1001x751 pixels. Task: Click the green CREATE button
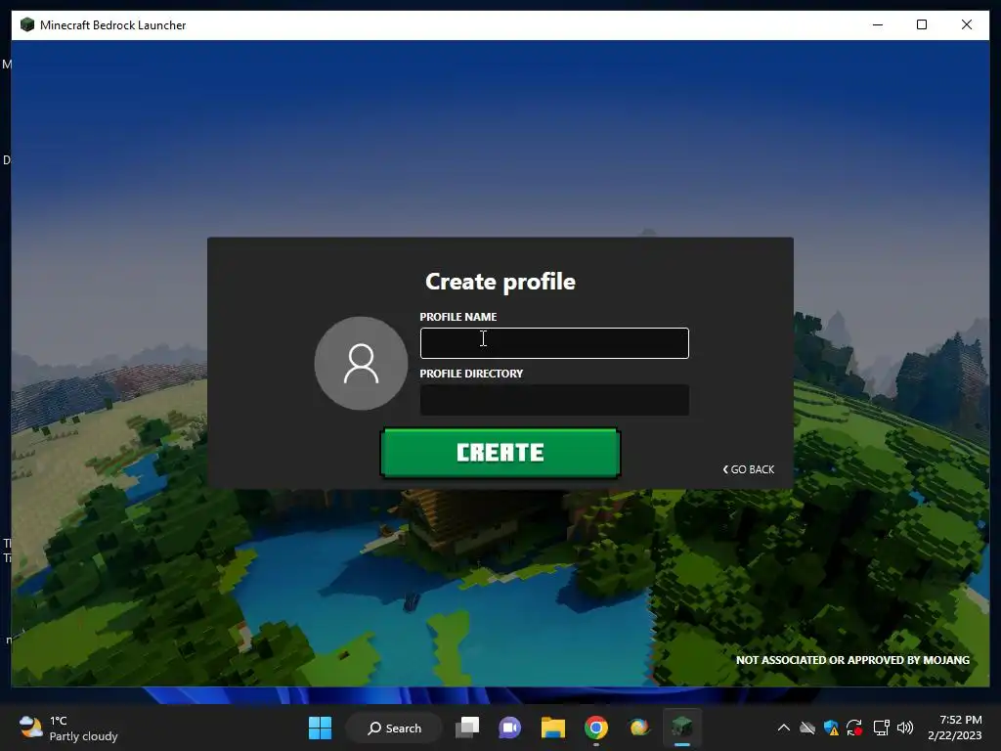pos(500,453)
